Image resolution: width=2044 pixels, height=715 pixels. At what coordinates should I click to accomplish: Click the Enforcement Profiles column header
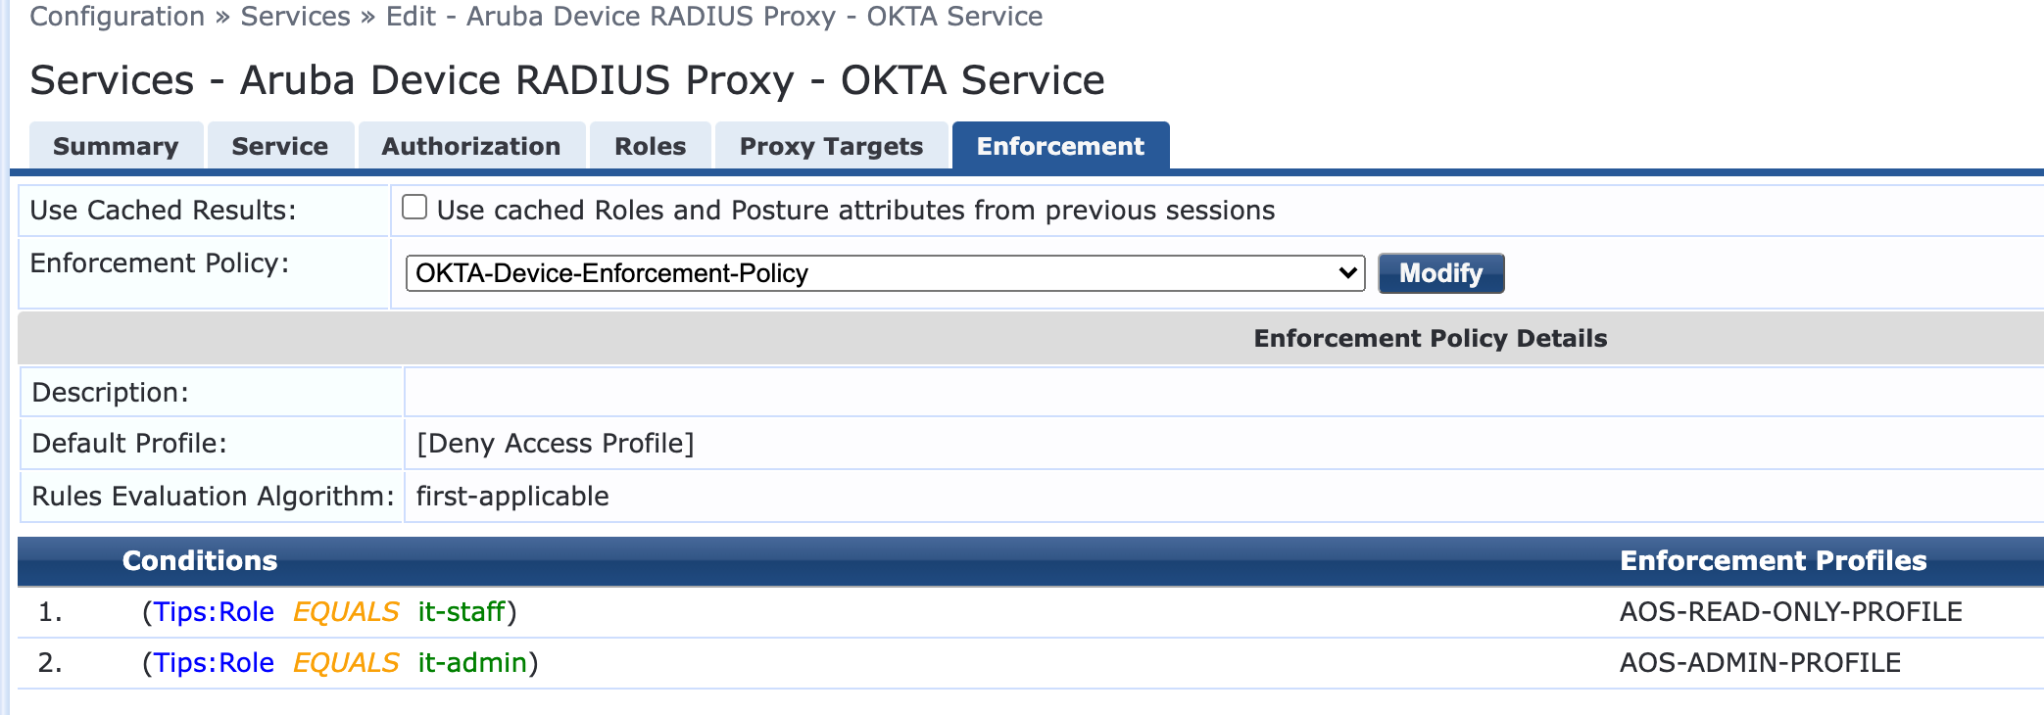(x=1773, y=560)
